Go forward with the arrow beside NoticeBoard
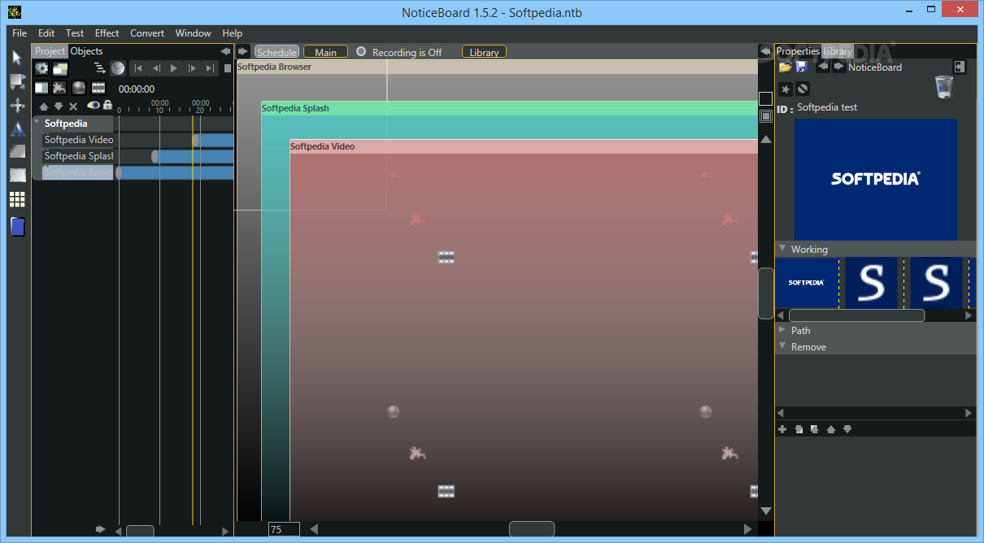Image resolution: width=984 pixels, height=543 pixels. 838,67
